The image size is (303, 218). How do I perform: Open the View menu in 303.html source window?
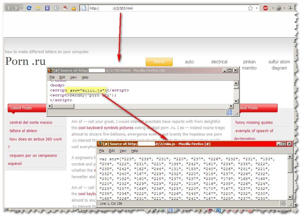(73, 77)
